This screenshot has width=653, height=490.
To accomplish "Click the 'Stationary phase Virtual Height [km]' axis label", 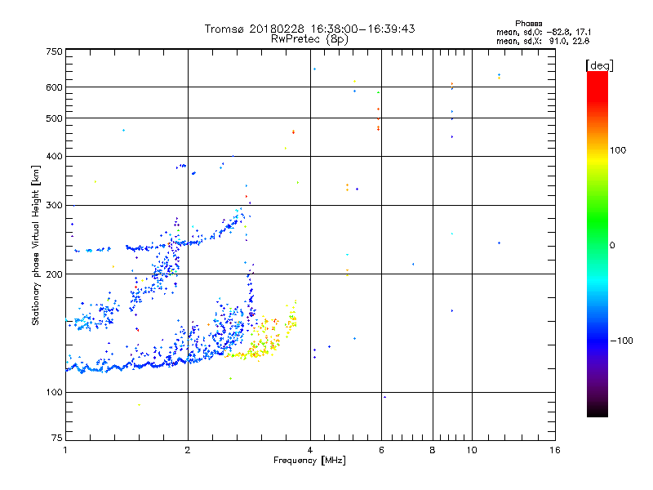I will tap(36, 246).
